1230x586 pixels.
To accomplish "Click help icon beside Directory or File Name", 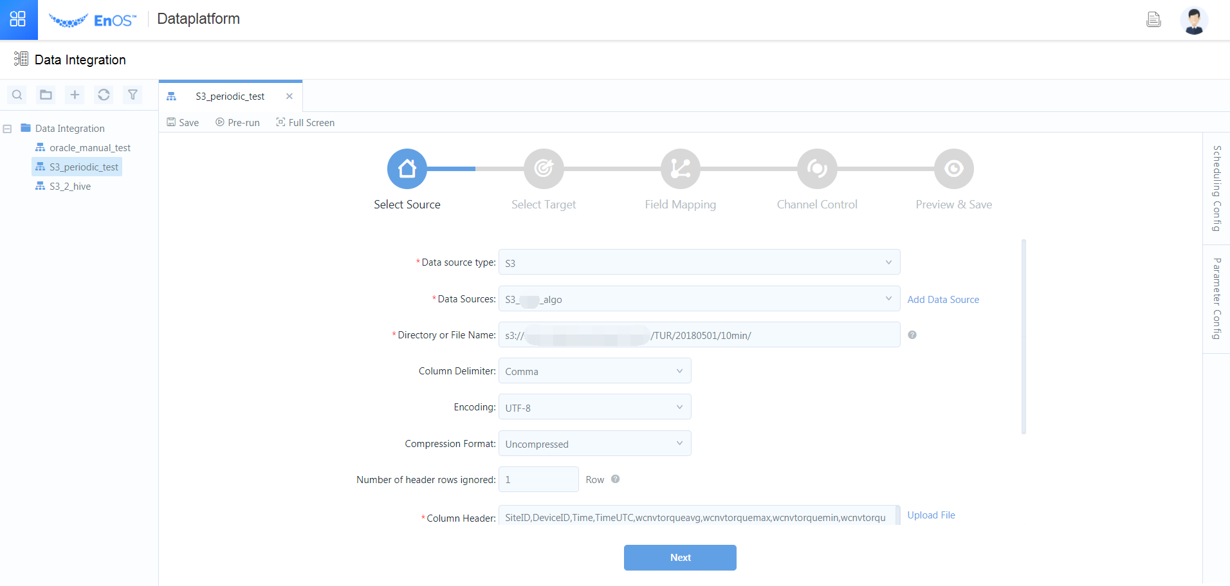I will 912,335.
